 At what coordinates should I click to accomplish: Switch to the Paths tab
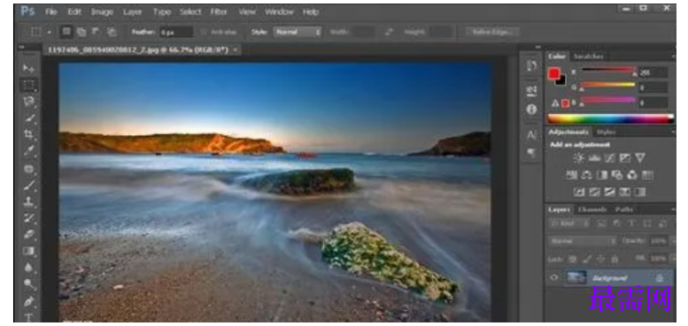point(623,209)
